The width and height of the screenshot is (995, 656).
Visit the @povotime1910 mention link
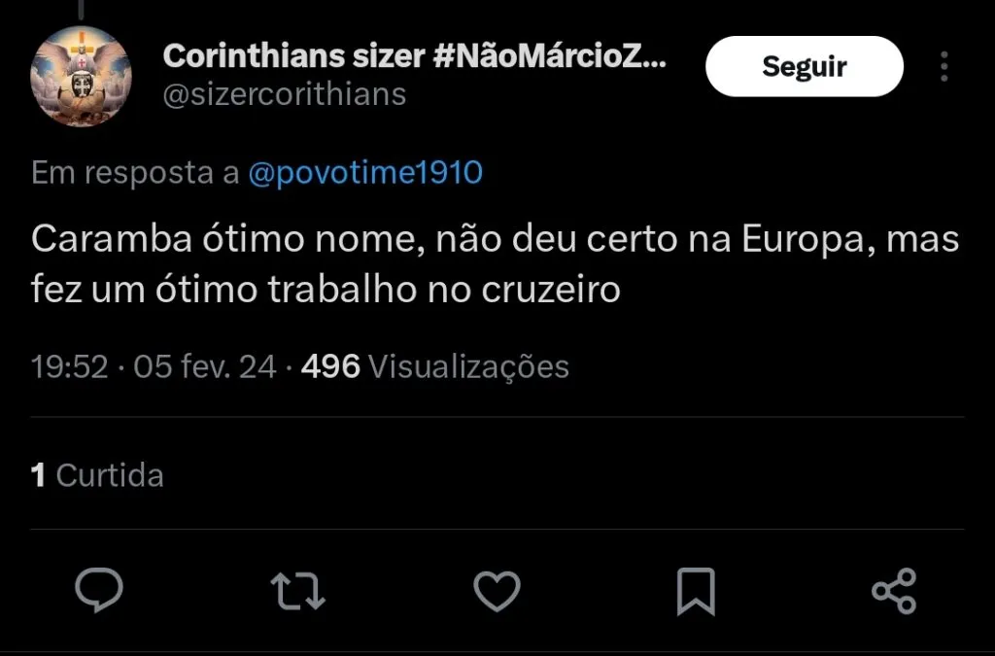point(365,173)
